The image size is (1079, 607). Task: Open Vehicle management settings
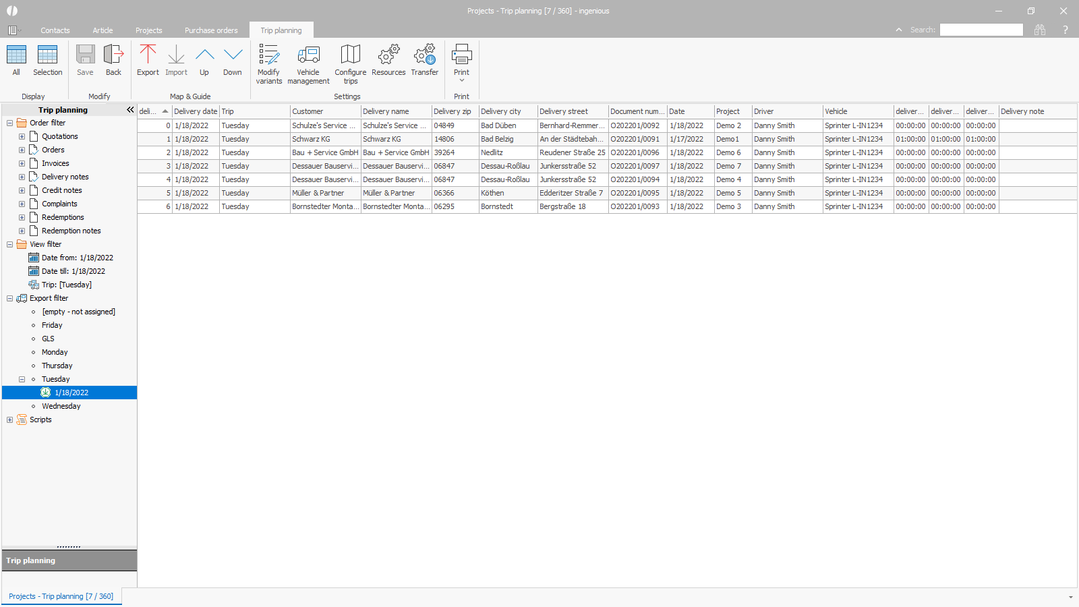pyautogui.click(x=308, y=64)
